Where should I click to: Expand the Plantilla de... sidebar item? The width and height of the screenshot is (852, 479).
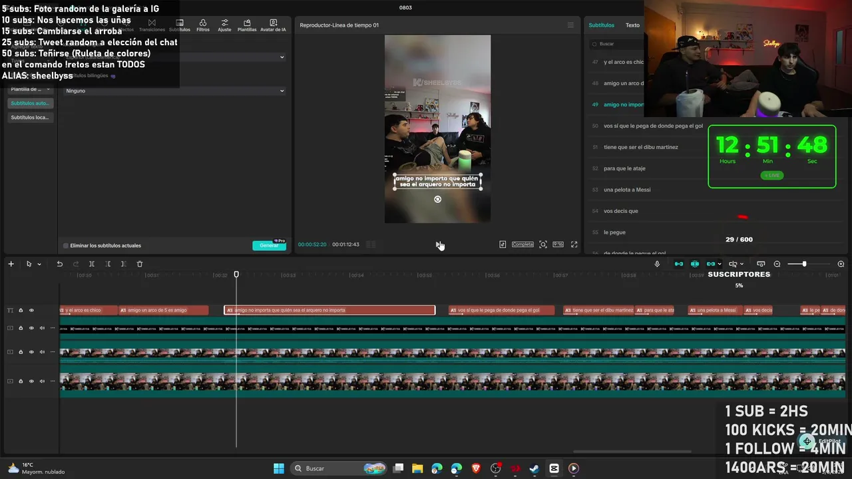pos(30,88)
